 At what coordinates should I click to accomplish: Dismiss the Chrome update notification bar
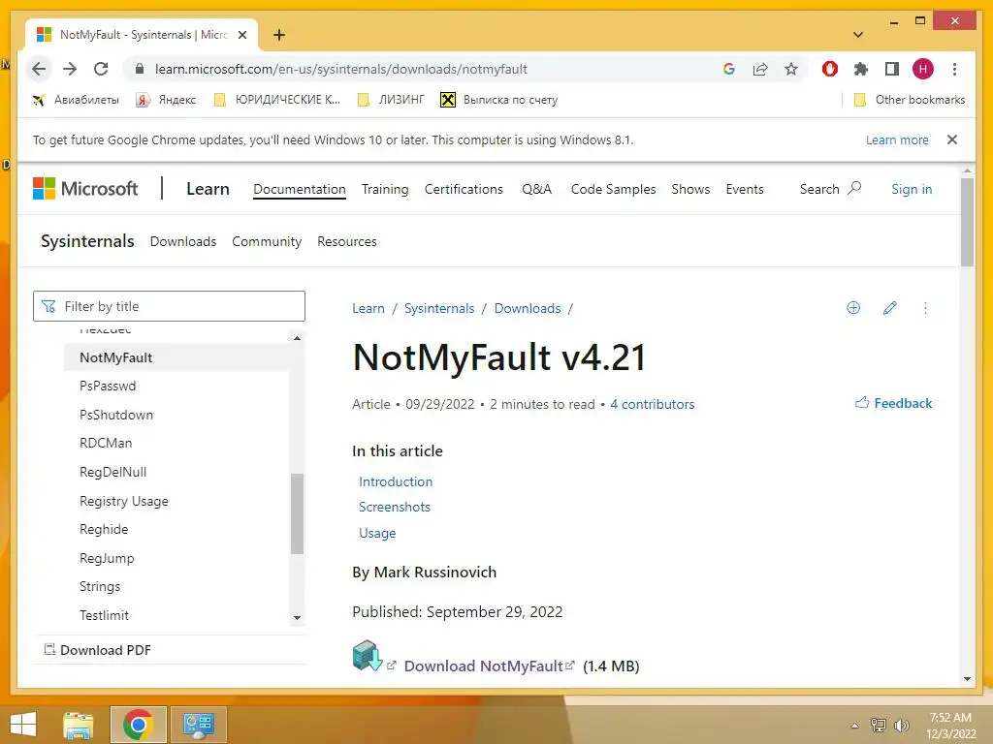952,139
